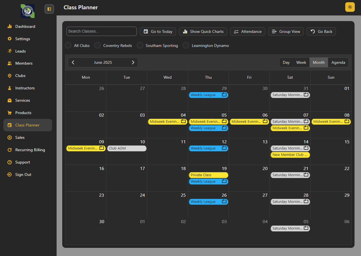Click the Sign Out icon in sidebar
Image resolution: width=361 pixels, height=256 pixels.
[x=10, y=175]
